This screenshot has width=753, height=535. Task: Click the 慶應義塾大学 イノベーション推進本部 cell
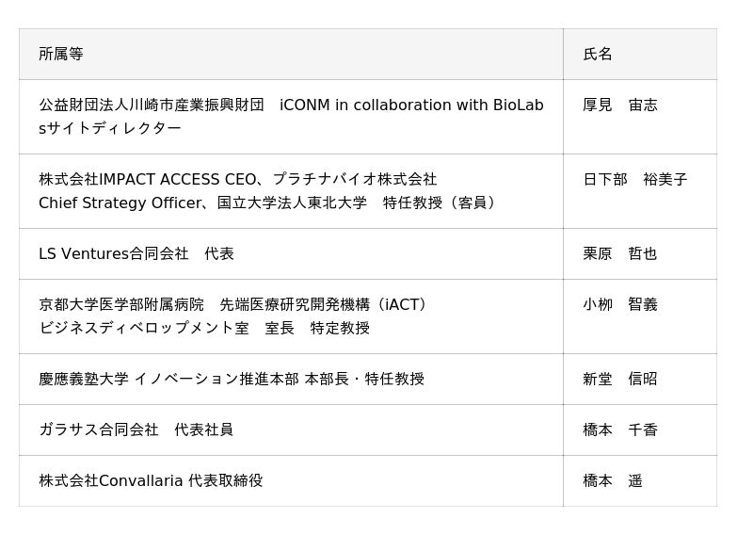click(232, 380)
